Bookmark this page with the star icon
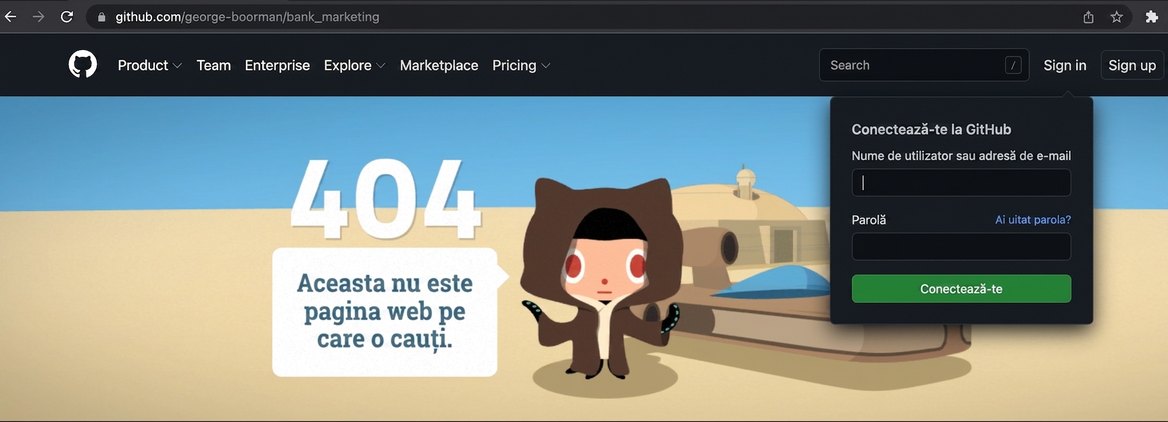1168x422 pixels. coord(1117,17)
